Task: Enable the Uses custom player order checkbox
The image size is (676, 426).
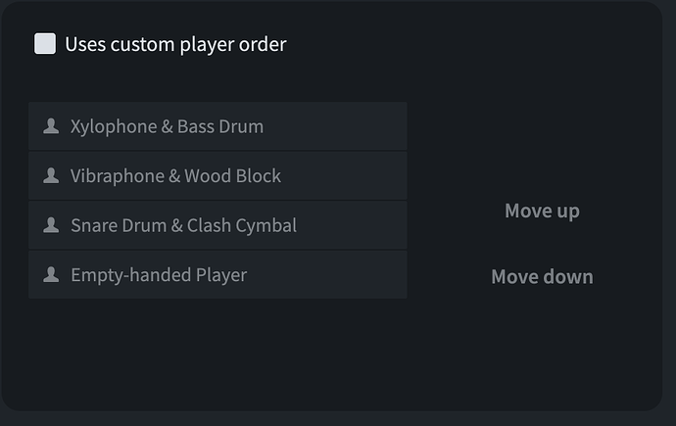Action: pos(45,44)
